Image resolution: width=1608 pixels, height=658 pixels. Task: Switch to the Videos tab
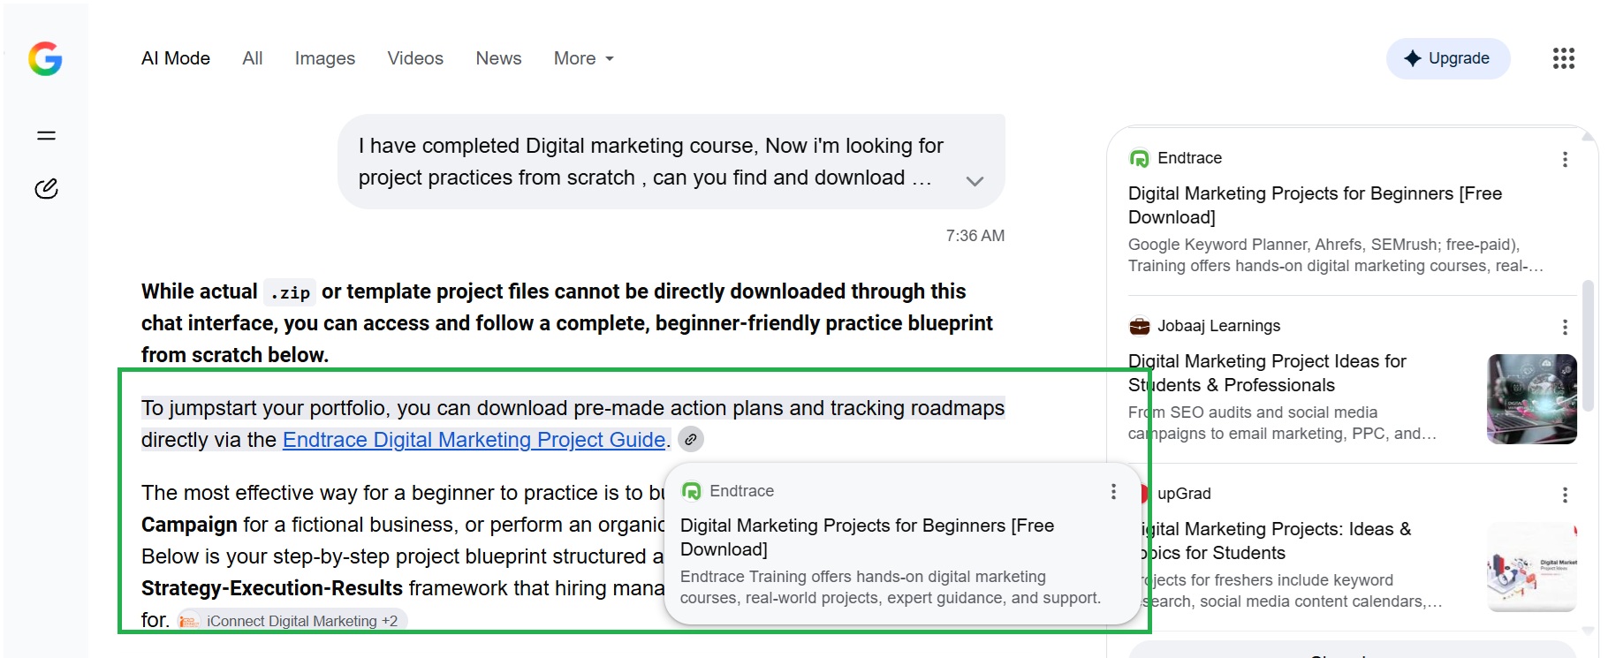click(415, 58)
